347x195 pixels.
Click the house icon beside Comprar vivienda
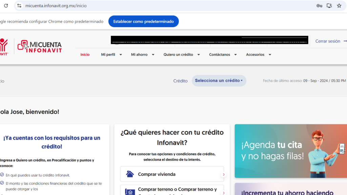(130, 174)
